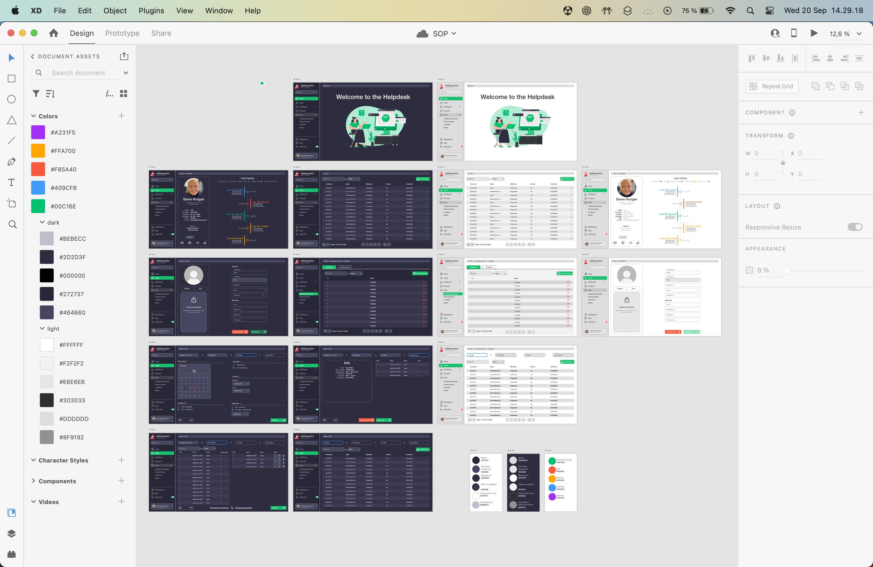The width and height of the screenshot is (873, 567).
Task: Click the #409CF8 blue swatch
Action: (38, 188)
